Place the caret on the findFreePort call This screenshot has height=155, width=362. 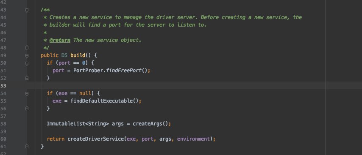pyautogui.click(x=123, y=71)
